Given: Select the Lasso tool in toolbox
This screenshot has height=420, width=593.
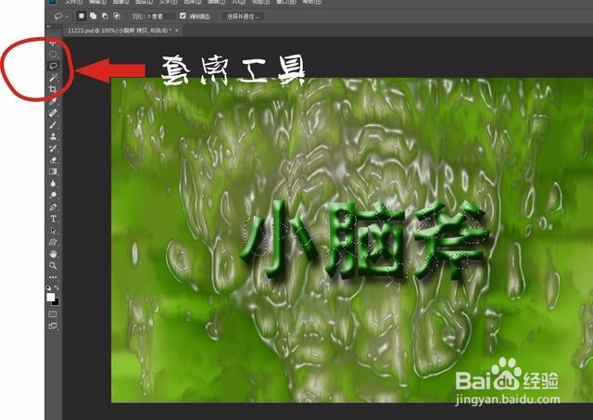Looking at the screenshot, I should (54, 66).
